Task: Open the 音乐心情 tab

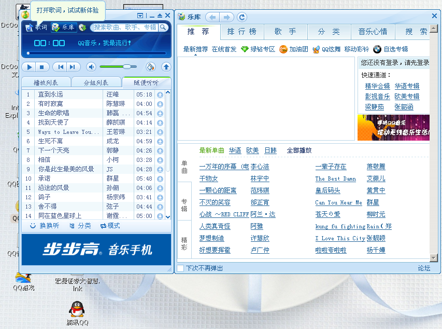Action: click(373, 32)
